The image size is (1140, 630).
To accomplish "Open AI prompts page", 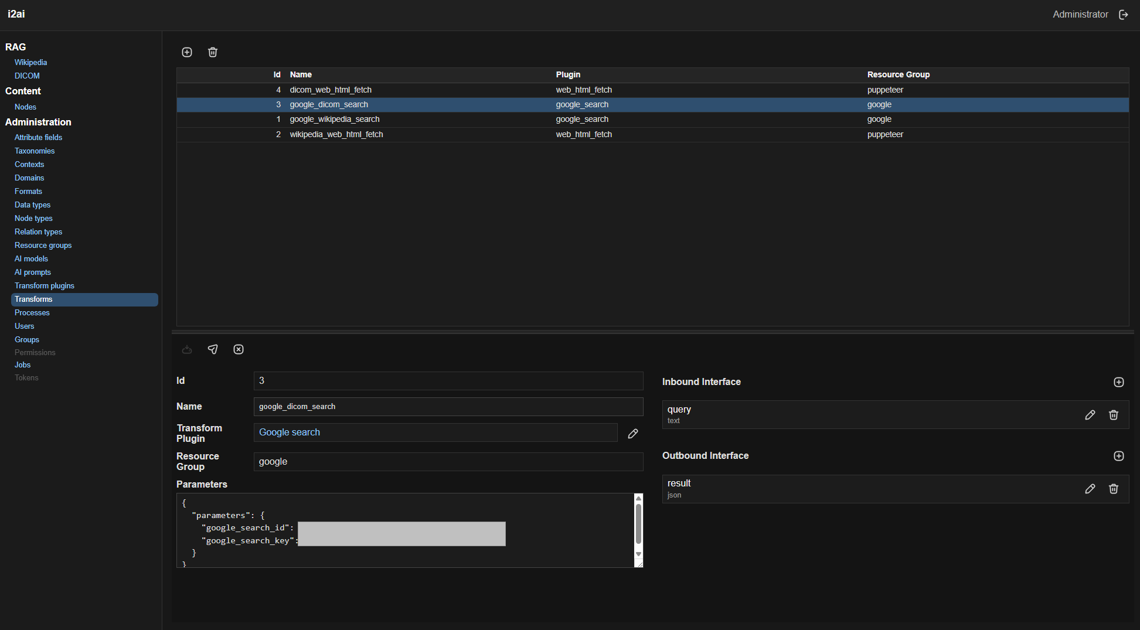I will (x=32, y=272).
